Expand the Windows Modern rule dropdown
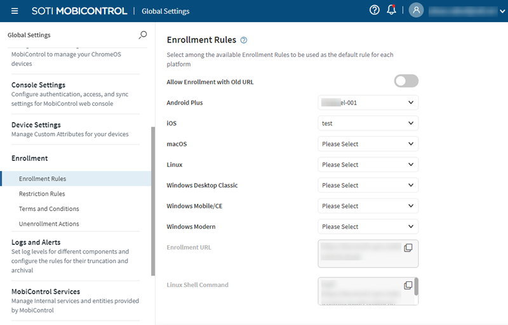The width and height of the screenshot is (508, 325). pos(368,227)
